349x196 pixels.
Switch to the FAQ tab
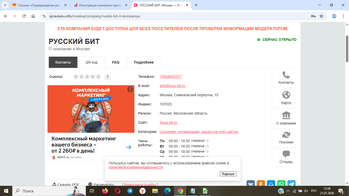click(x=116, y=62)
